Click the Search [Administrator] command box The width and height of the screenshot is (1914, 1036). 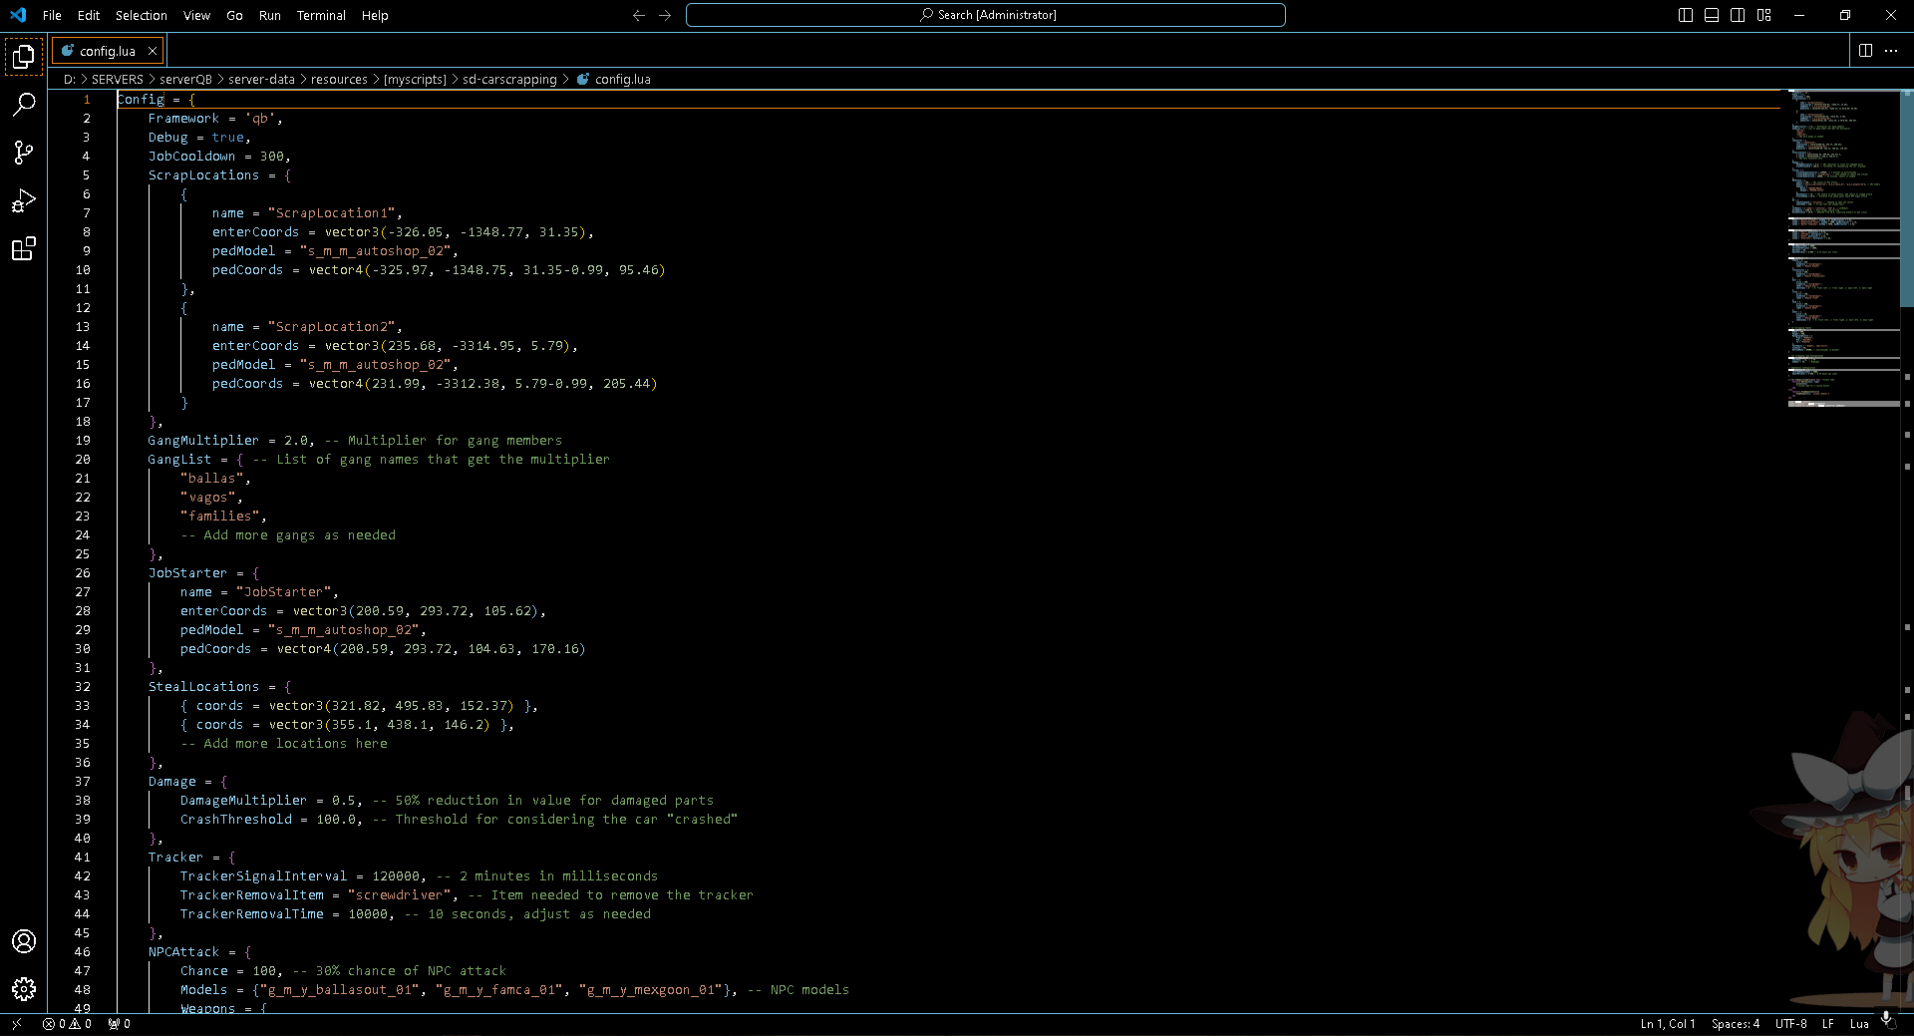tap(986, 15)
